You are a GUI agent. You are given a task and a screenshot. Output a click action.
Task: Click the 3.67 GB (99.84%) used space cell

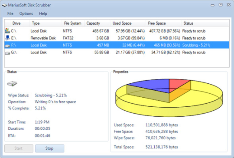point(131,38)
